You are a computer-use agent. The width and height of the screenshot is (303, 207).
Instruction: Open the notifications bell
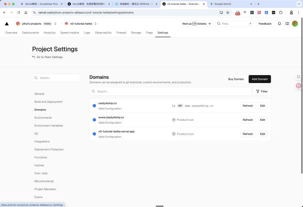coord(280,24)
